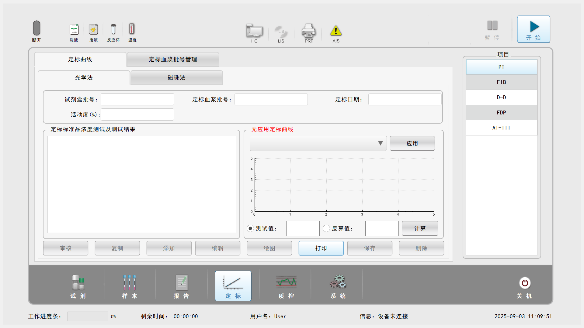Click the AIS warning triangle icon
584x328 pixels.
click(336, 31)
